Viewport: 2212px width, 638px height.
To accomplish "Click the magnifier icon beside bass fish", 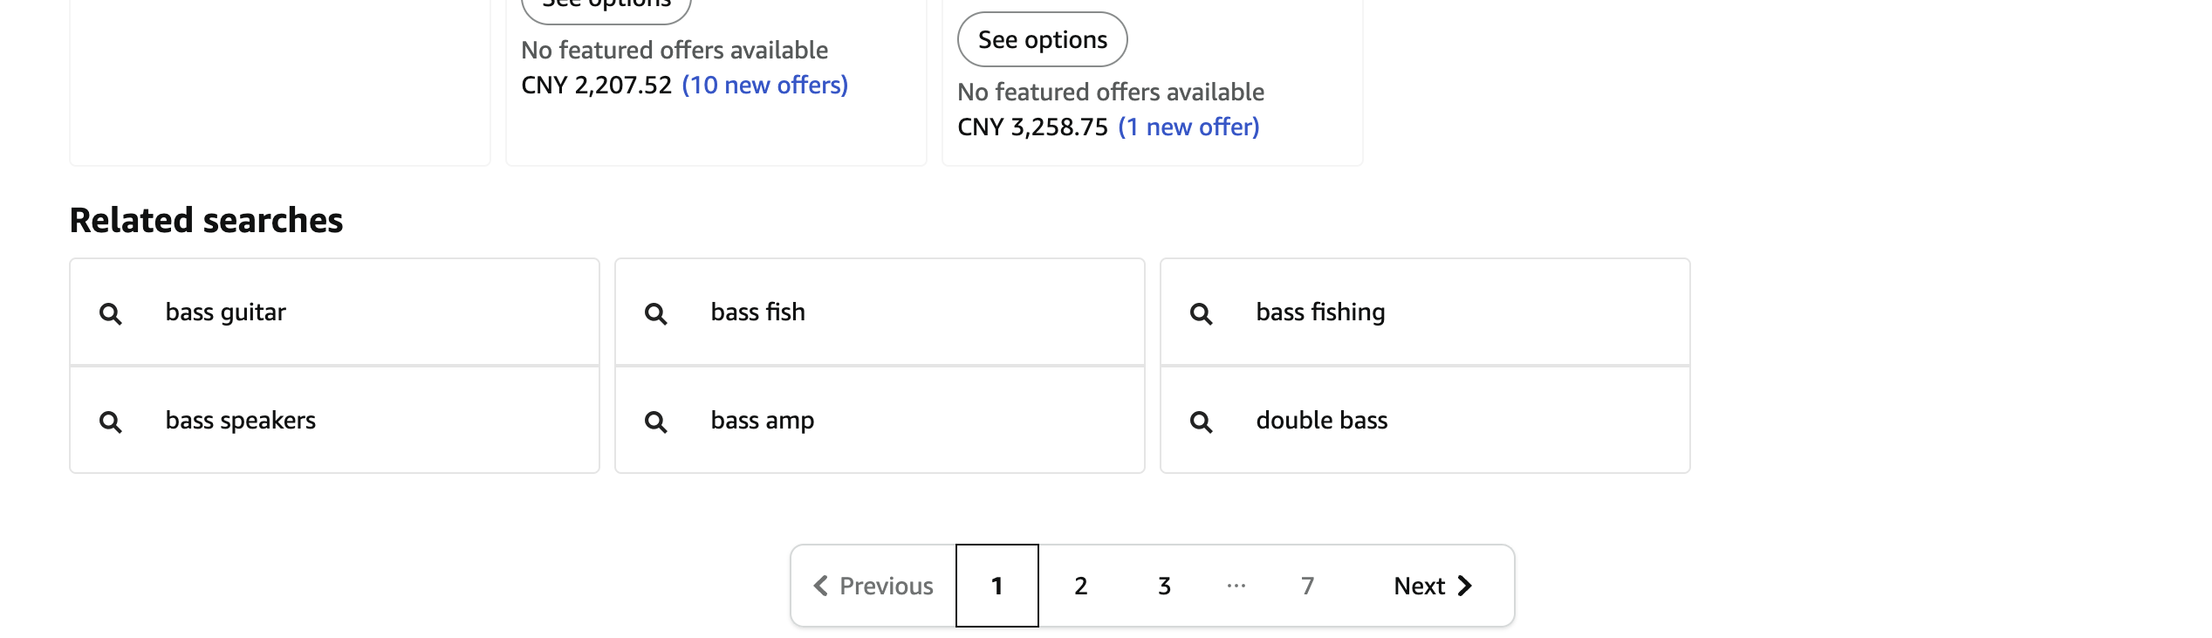I will (x=656, y=312).
